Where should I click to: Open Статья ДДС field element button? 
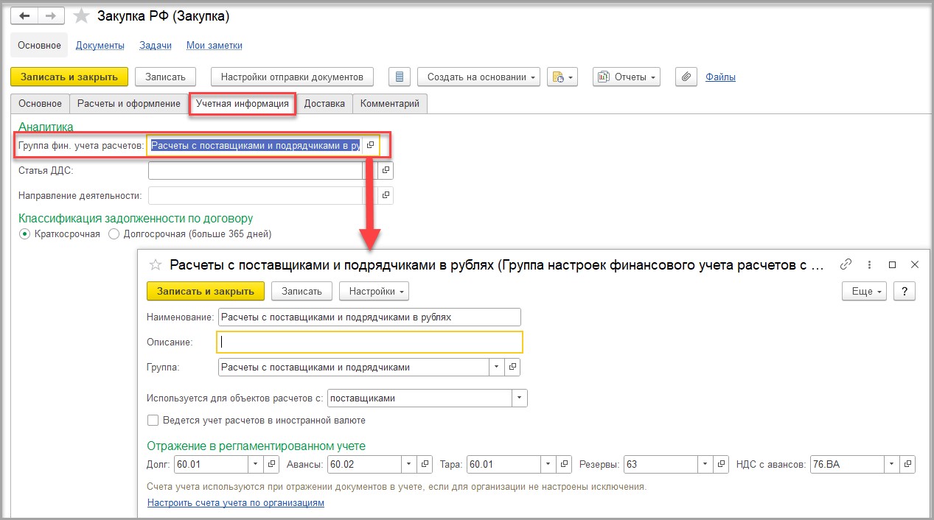pos(386,171)
